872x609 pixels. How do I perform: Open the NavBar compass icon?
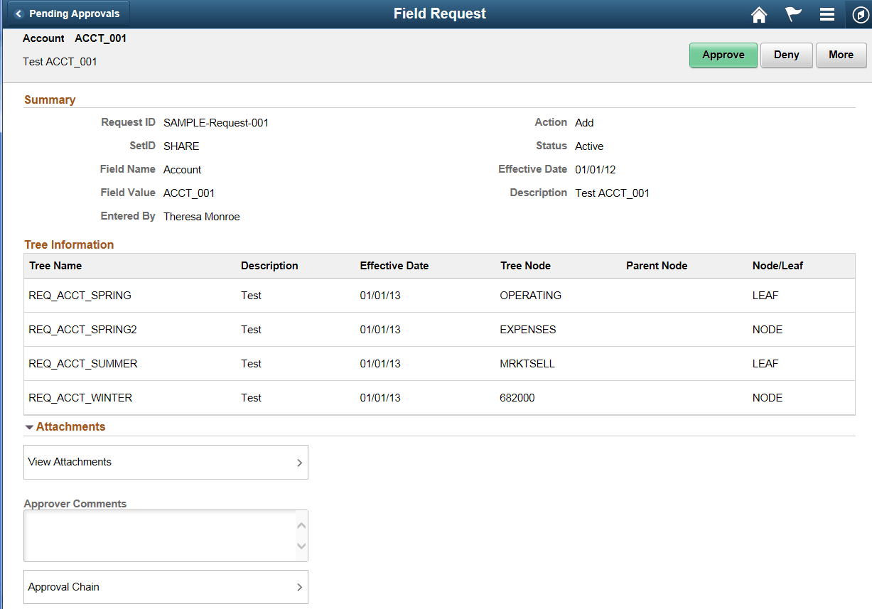click(860, 14)
